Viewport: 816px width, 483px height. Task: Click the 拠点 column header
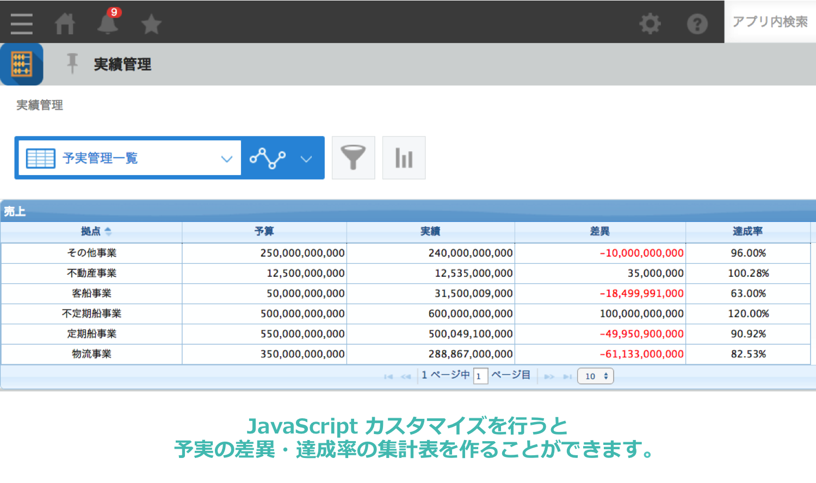click(91, 232)
